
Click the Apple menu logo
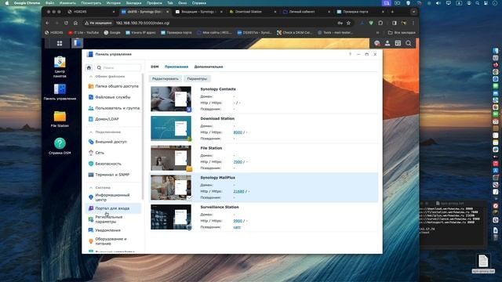point(7,3)
